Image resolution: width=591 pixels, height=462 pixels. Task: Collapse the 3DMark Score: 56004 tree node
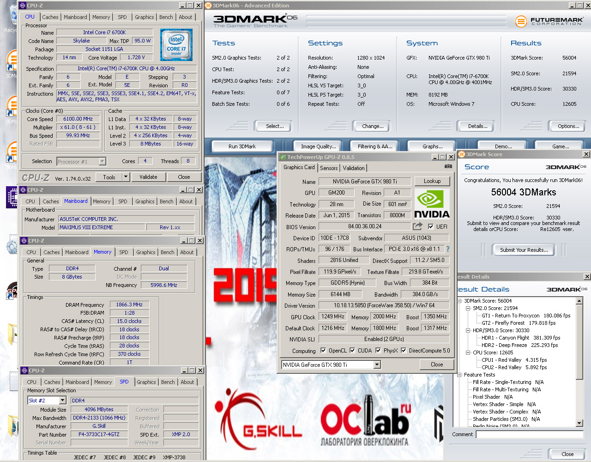click(460, 301)
